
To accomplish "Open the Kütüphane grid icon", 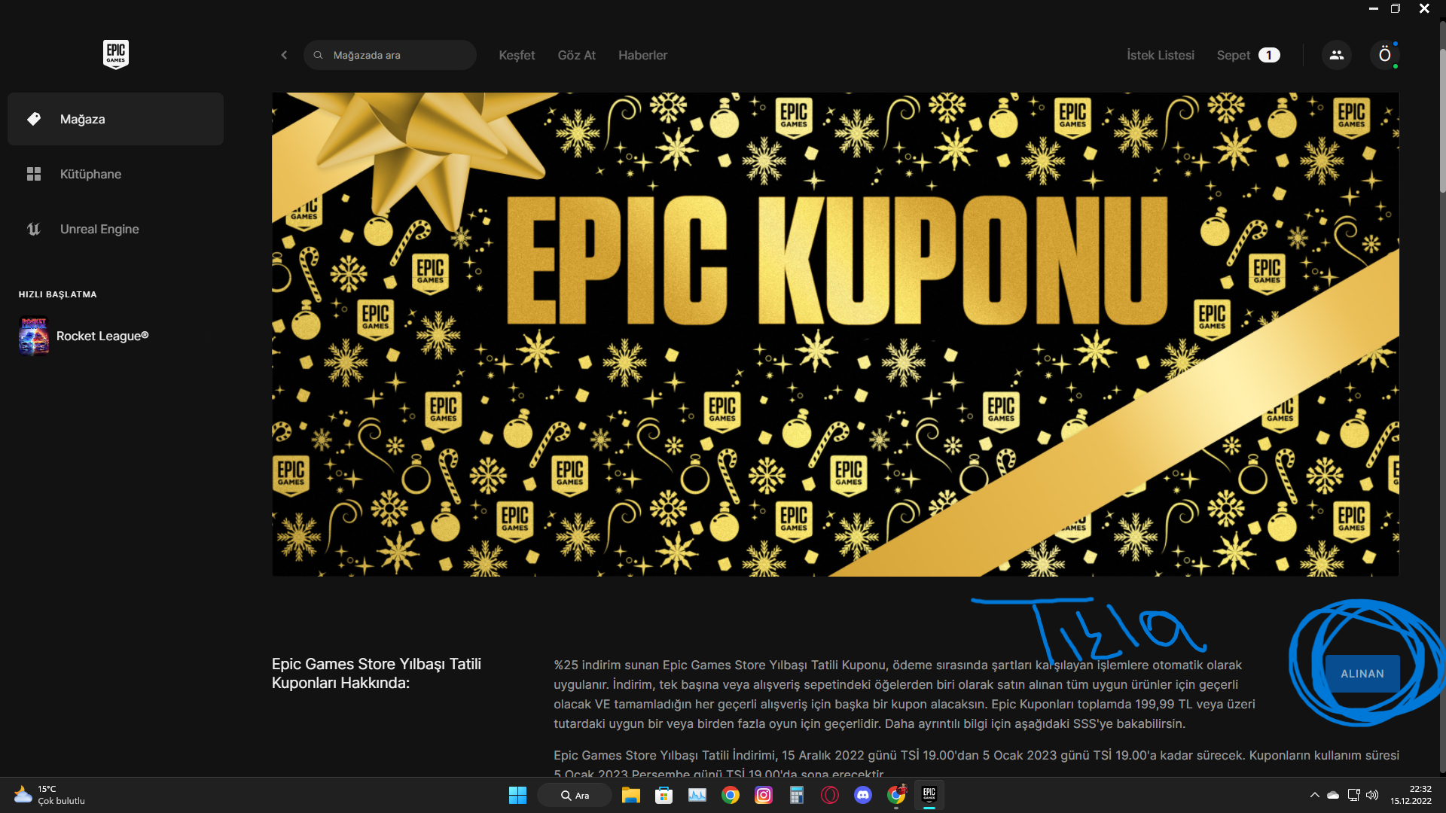I will pos(34,174).
